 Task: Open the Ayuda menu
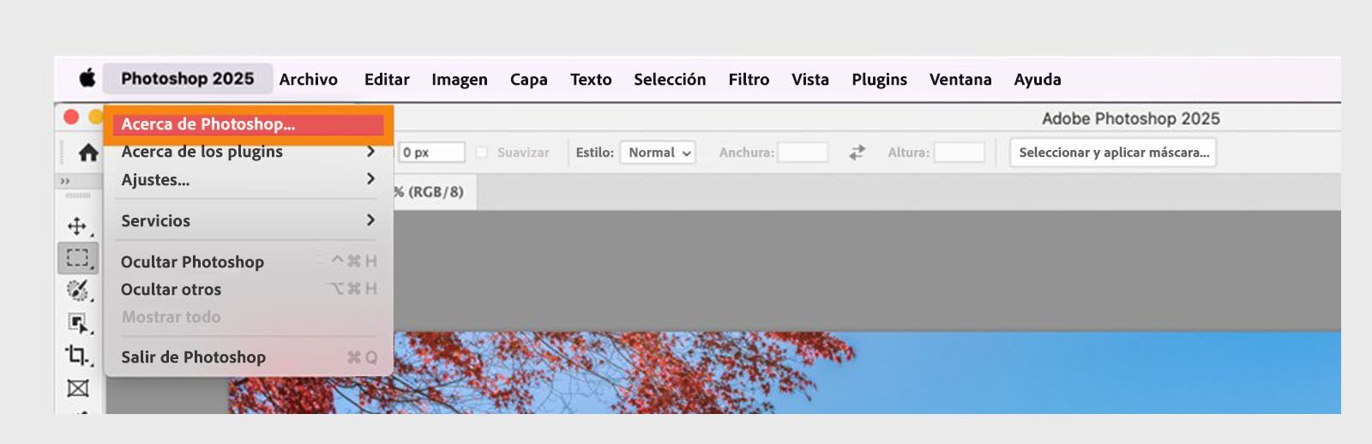tap(1038, 79)
